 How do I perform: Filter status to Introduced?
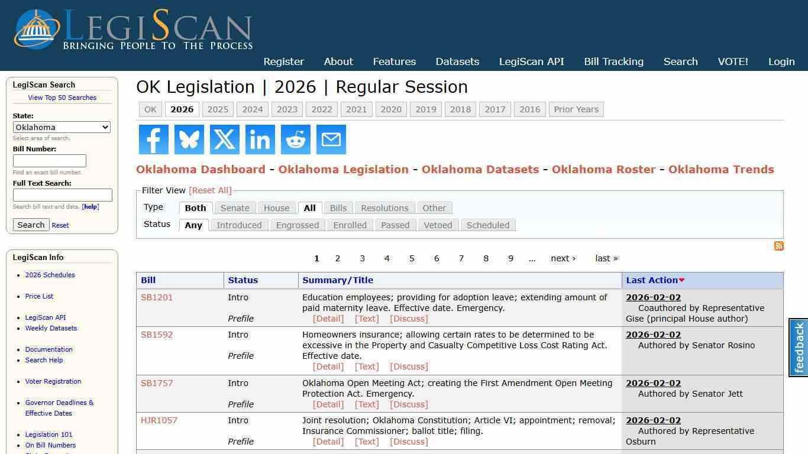[239, 225]
